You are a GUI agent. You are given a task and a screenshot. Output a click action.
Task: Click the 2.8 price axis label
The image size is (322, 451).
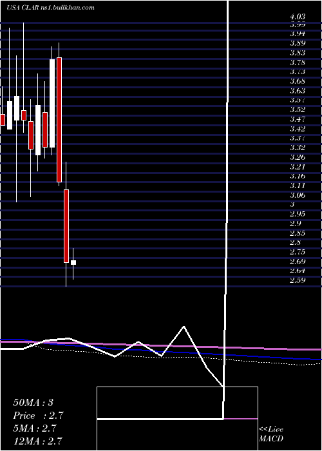[295, 242]
